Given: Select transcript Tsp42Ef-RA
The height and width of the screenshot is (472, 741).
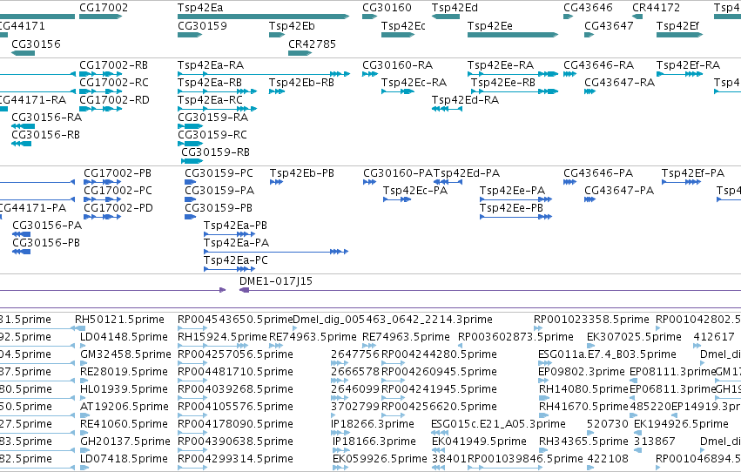Looking at the screenshot, I should [x=688, y=65].
